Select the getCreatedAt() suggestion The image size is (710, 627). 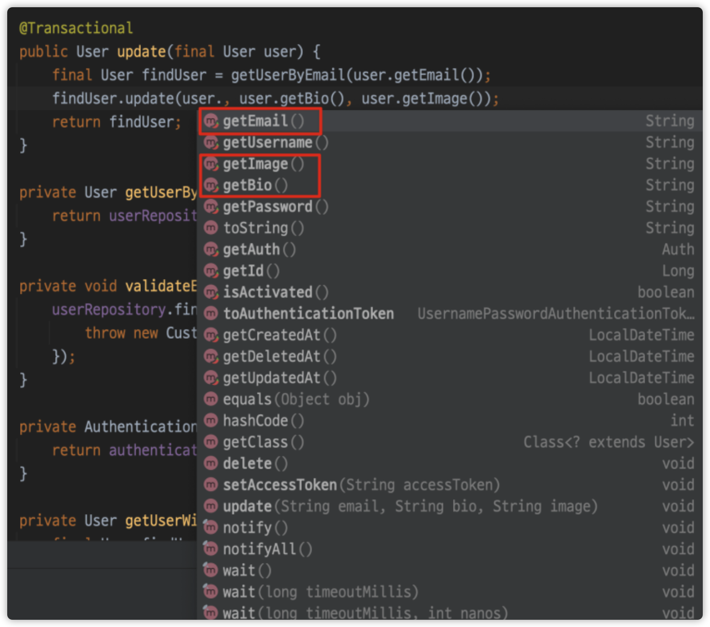pyautogui.click(x=272, y=335)
